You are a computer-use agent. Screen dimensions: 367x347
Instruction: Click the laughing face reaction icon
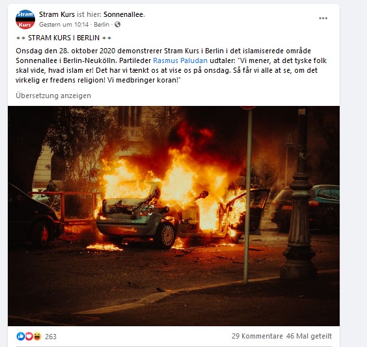pos(37,336)
